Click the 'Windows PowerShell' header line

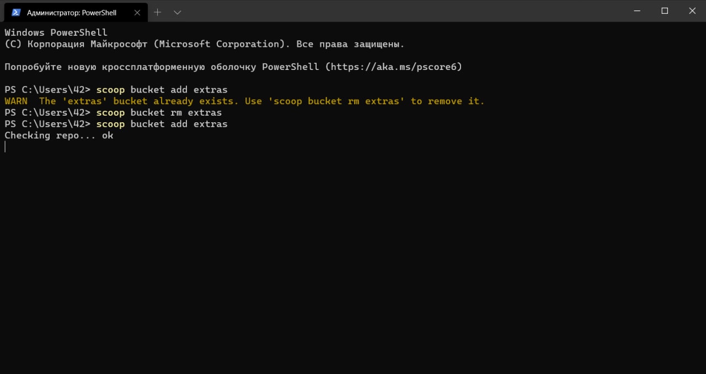point(56,32)
